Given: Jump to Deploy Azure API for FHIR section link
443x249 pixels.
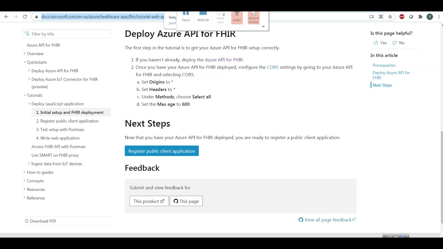Looking at the screenshot, I should click(x=391, y=75).
